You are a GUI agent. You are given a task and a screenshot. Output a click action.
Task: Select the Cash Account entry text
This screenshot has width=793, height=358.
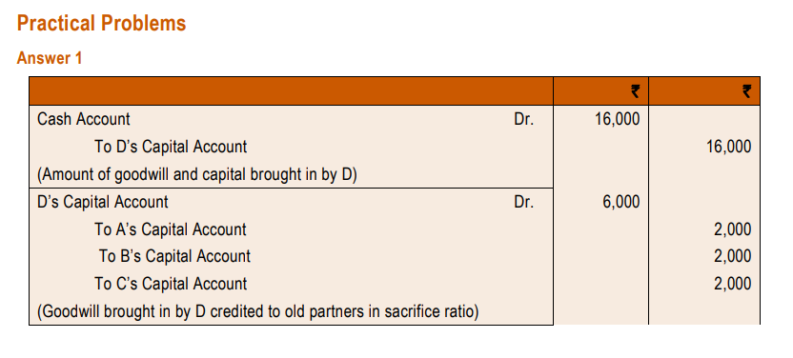click(84, 119)
